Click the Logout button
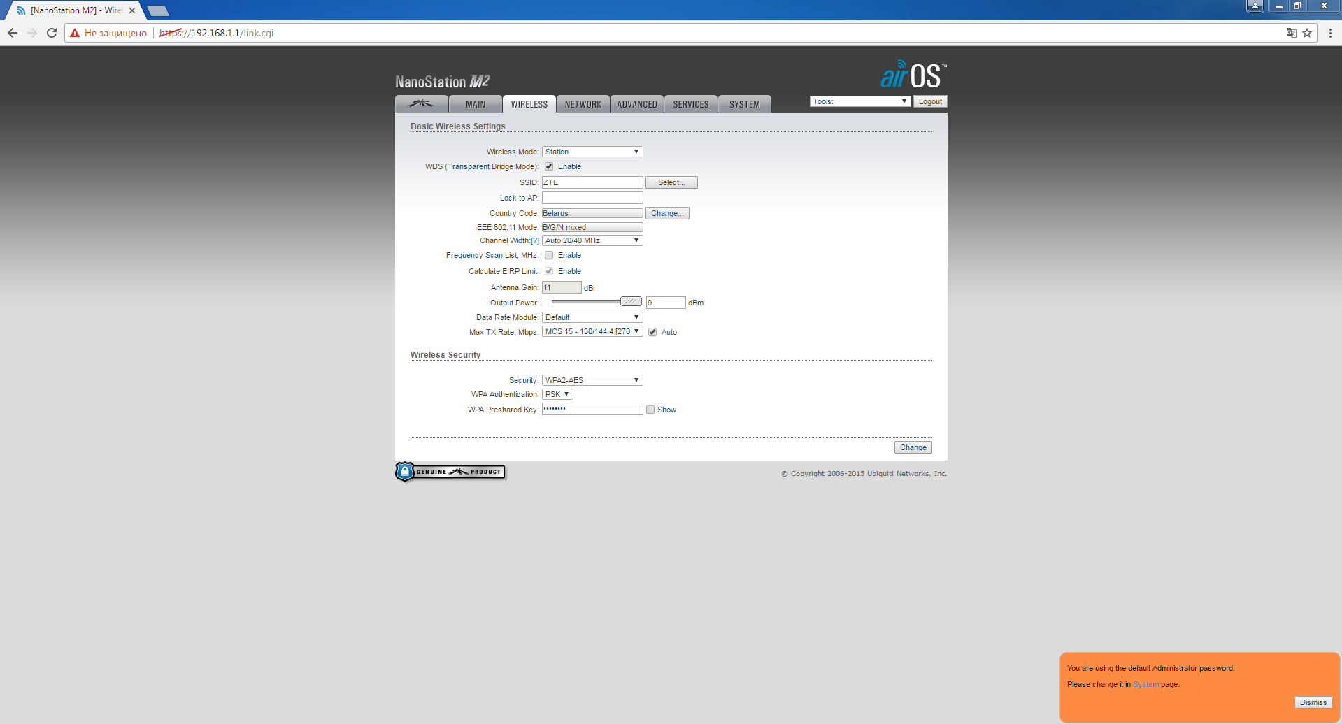Screen dimensions: 1342x724 click(930, 101)
